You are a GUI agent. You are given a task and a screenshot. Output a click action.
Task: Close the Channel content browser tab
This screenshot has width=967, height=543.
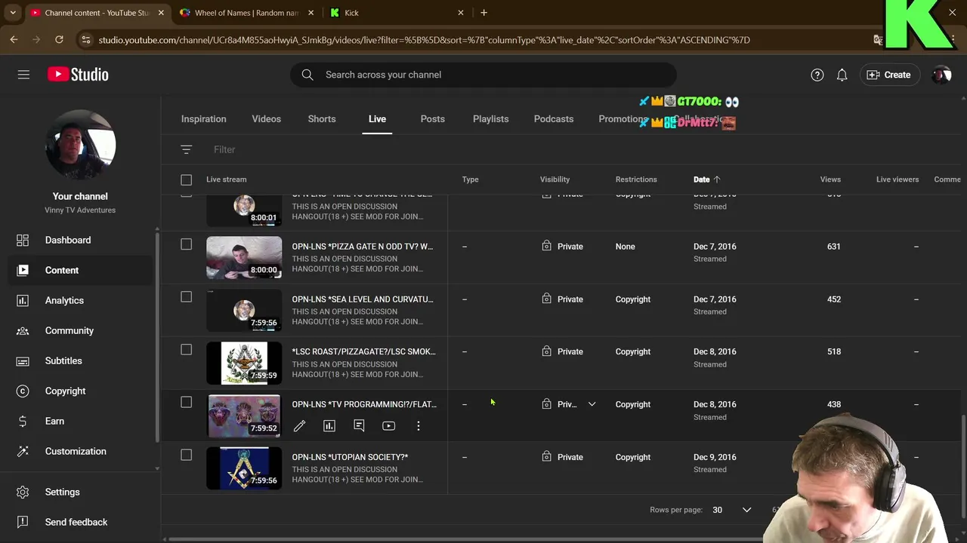tap(161, 13)
